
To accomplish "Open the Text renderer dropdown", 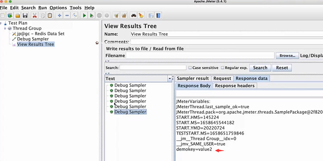I will point(170,78).
